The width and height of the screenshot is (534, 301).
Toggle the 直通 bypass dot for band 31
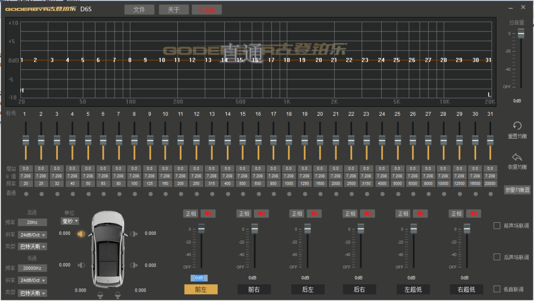click(x=491, y=194)
